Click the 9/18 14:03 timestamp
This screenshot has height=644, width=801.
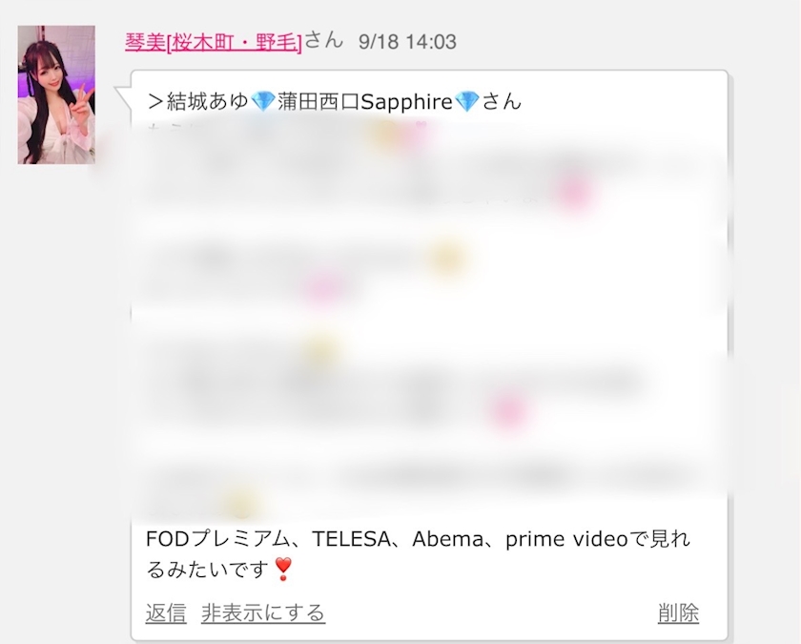click(407, 42)
